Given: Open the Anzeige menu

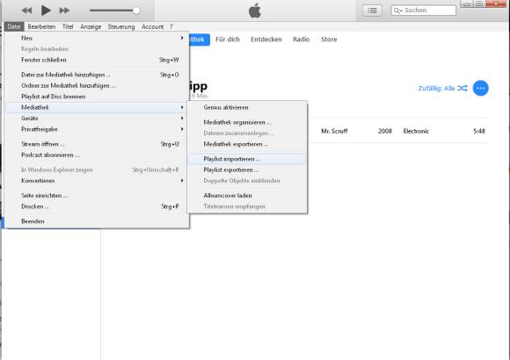Looking at the screenshot, I should (x=91, y=26).
